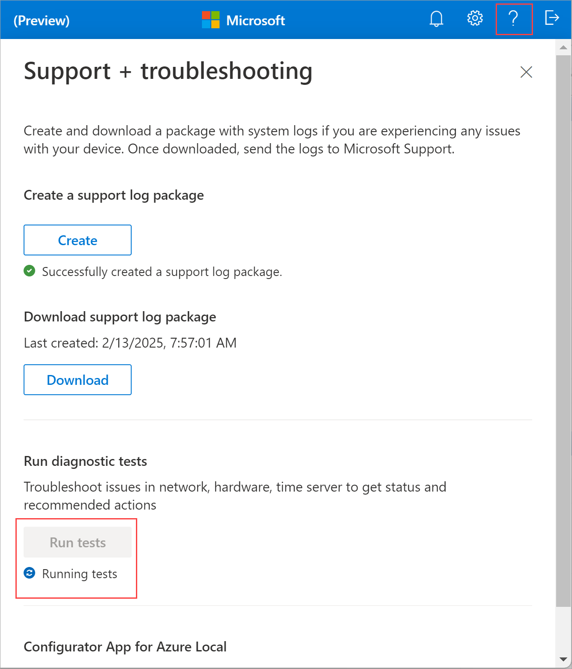Click the green success checkmark icon
Screen dimensions: 572x669
point(30,271)
